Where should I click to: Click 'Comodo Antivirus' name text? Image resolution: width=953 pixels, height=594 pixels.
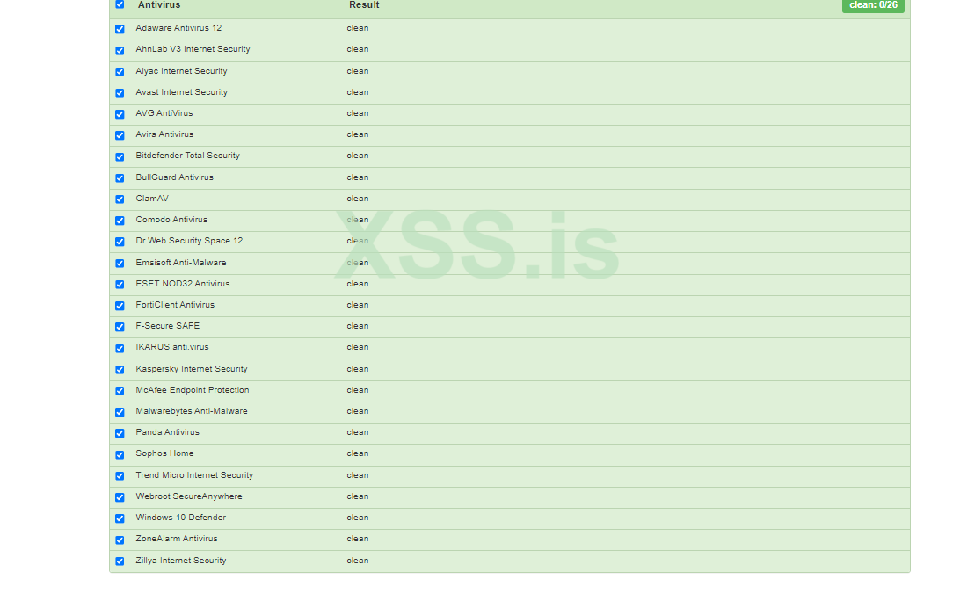[x=171, y=220]
